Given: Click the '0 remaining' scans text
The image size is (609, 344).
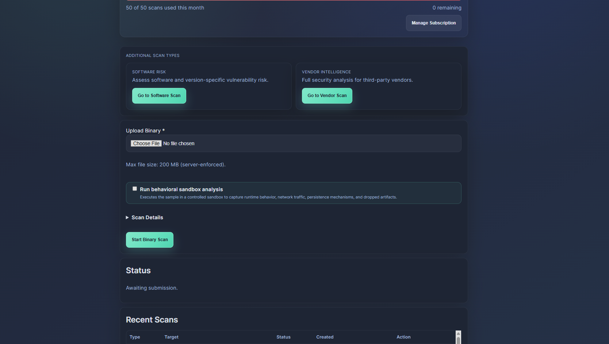Looking at the screenshot, I should [447, 8].
